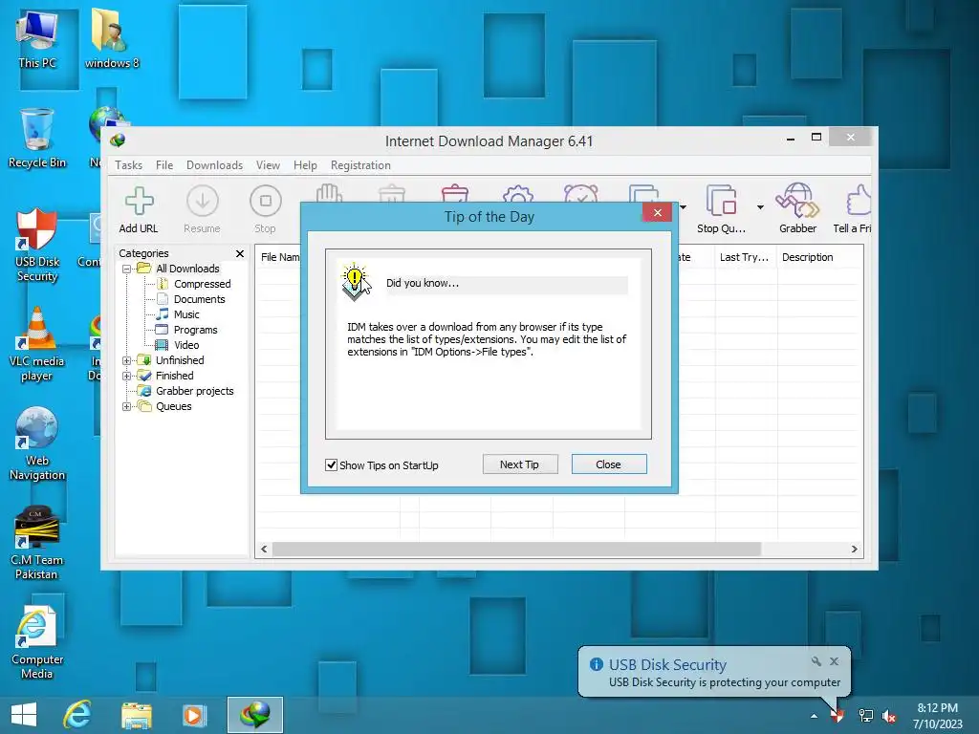Select the Recycle Bin desktop icon
This screenshot has height=734, width=979.
37,139
